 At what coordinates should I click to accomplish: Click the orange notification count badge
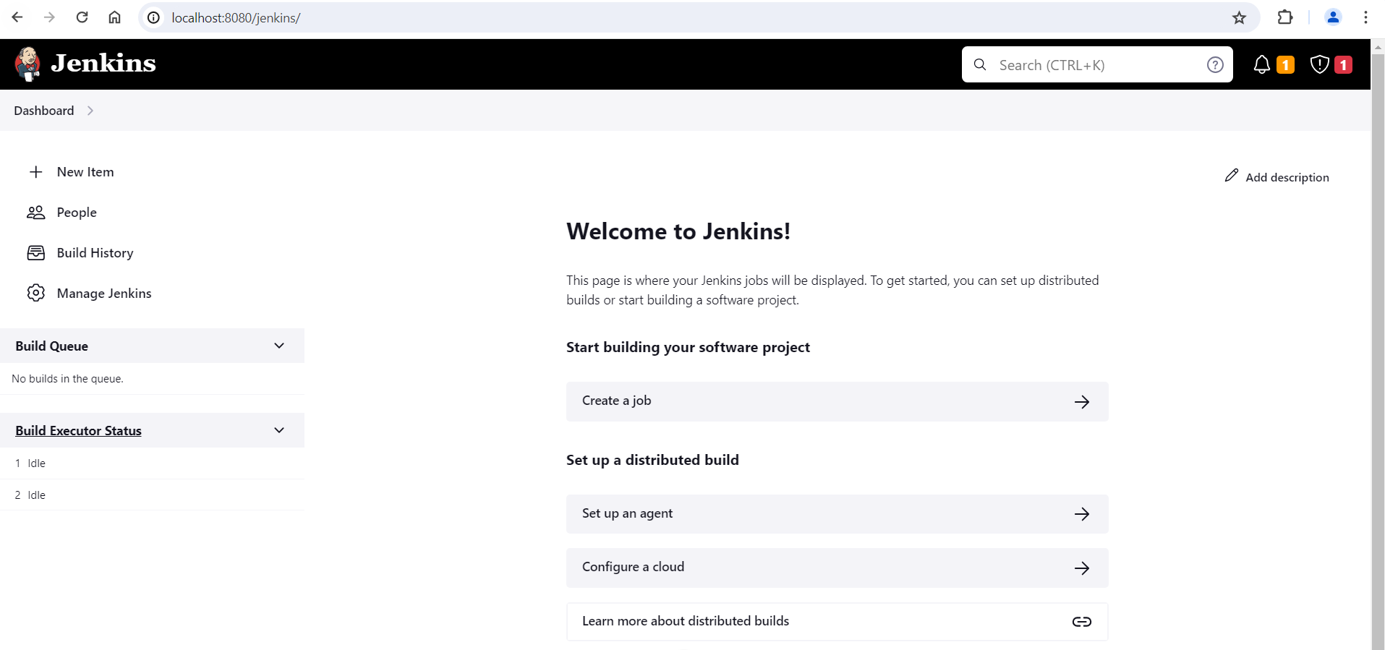point(1285,65)
